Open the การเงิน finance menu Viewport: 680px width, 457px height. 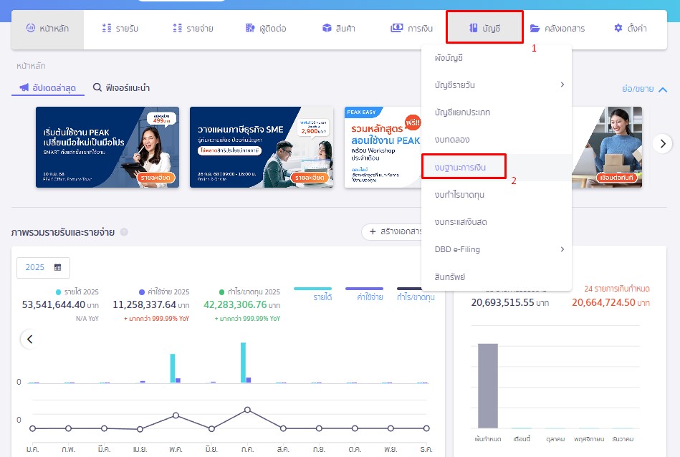coord(411,29)
